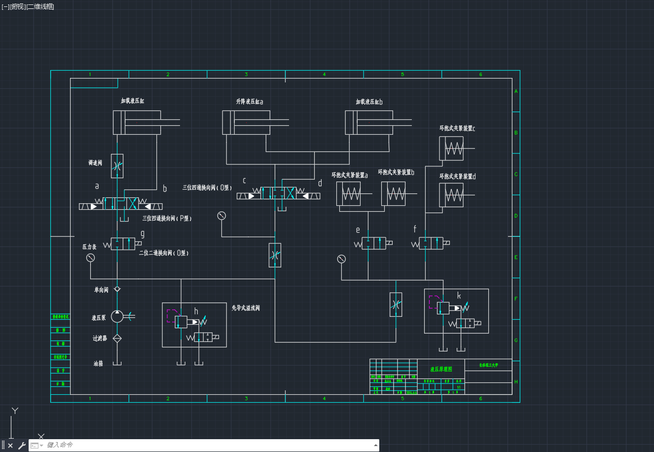The image size is (654, 452).
Task: Select the pressure gauge symbol under 压力表
Action: [90, 258]
